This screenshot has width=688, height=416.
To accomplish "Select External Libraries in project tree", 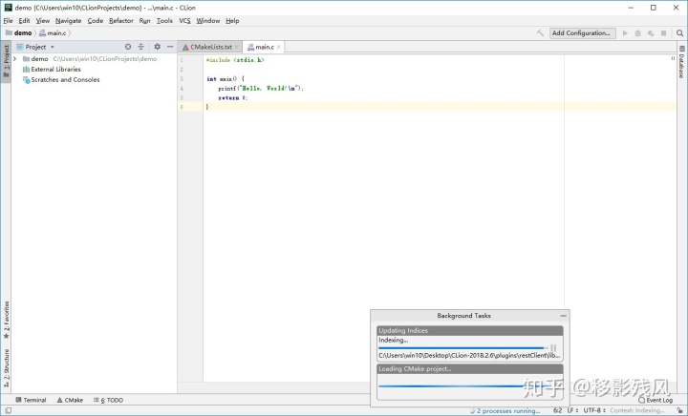I will tap(52, 70).
